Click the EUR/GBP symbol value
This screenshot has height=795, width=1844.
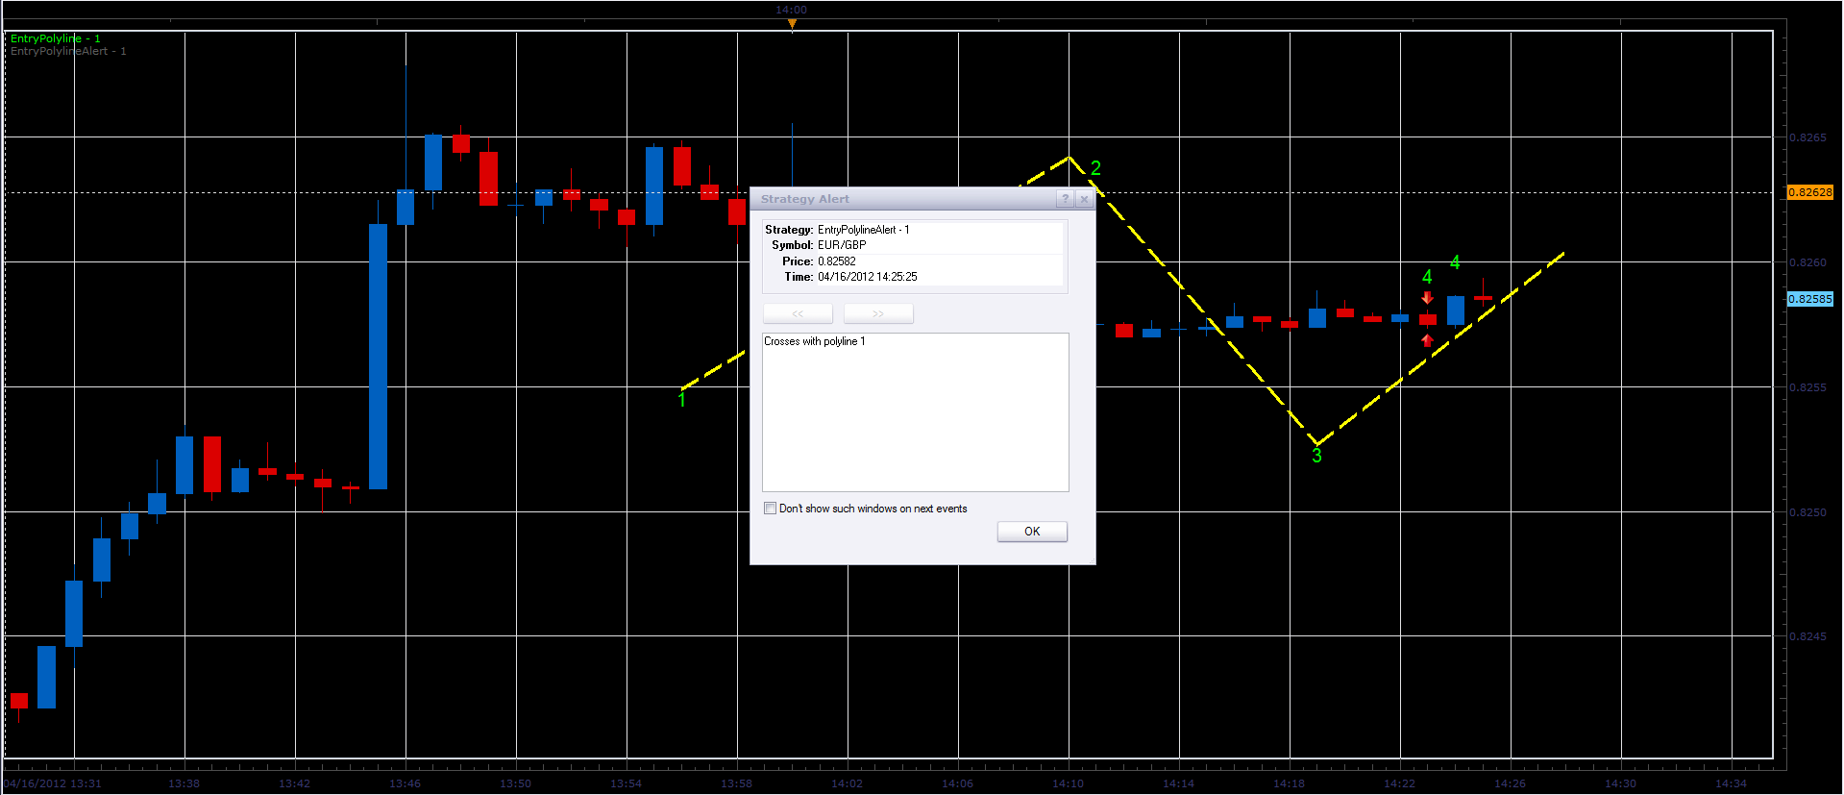[842, 245]
